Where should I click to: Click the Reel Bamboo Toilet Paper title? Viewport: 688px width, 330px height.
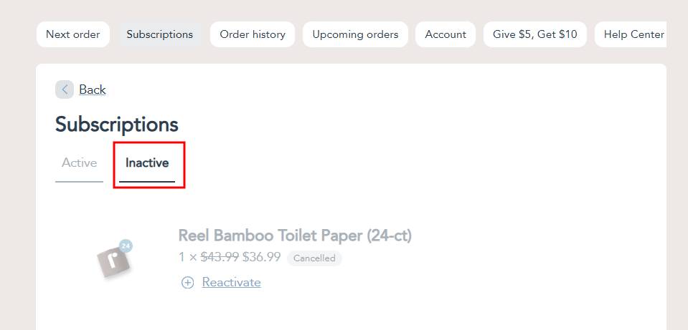point(295,236)
